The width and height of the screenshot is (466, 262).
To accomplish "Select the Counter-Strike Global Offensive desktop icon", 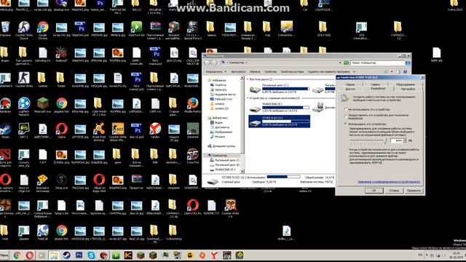I will [118, 132].
